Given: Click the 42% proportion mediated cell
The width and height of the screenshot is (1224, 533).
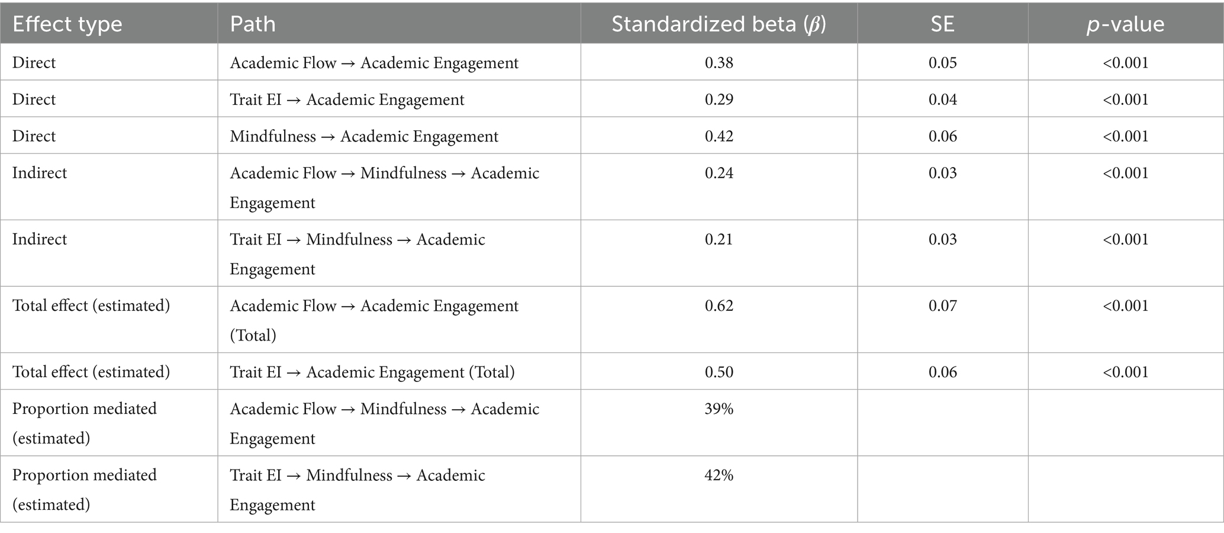Looking at the screenshot, I should [719, 475].
